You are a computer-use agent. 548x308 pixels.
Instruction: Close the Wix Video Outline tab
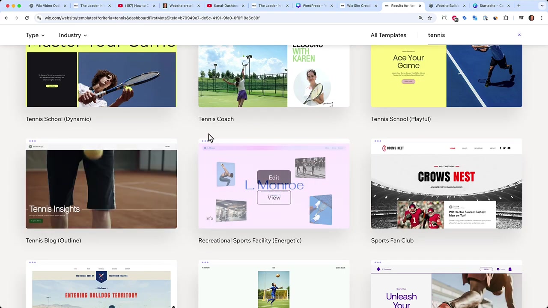pos(65,6)
